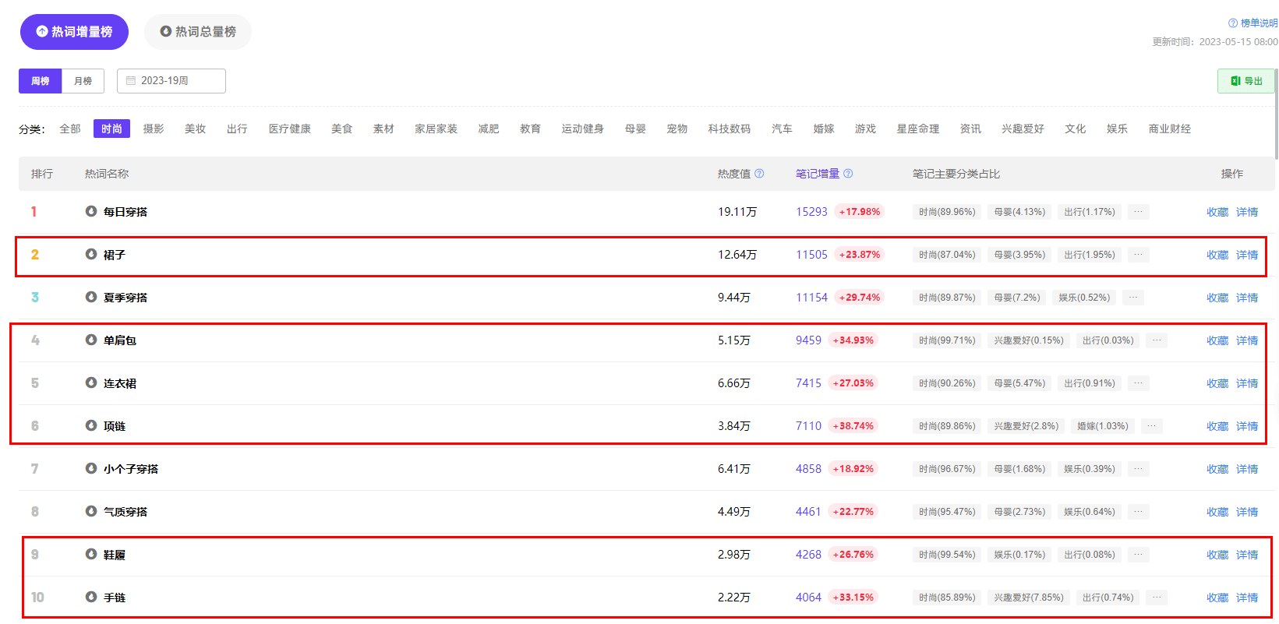The height and width of the screenshot is (624, 1279).
Task: Click 收藏 for 每日穿搭
Action: [x=1217, y=212]
